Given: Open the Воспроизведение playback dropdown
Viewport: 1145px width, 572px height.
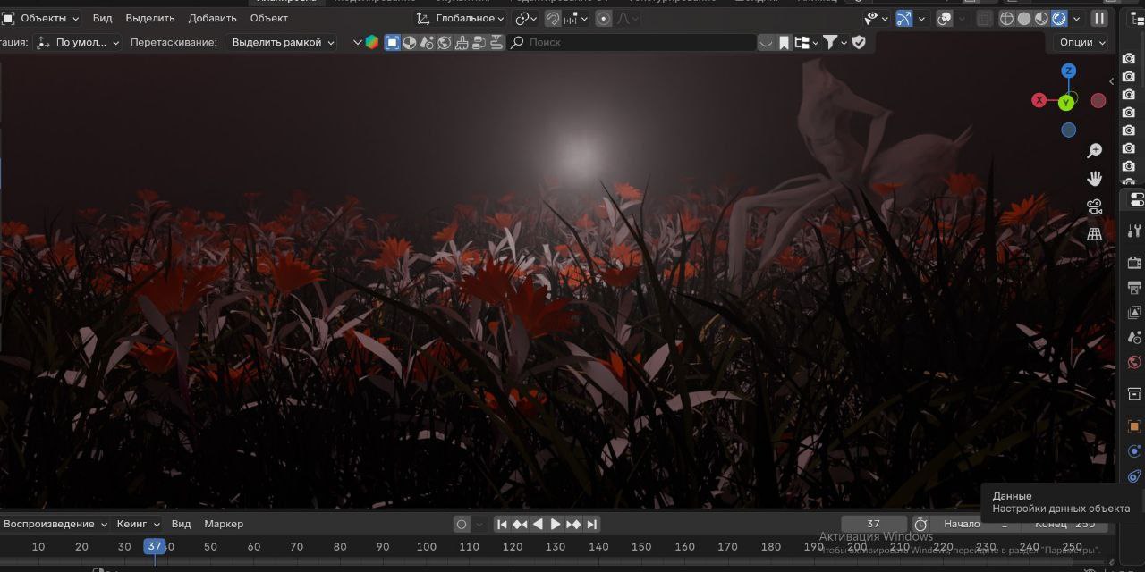Looking at the screenshot, I should tap(55, 524).
